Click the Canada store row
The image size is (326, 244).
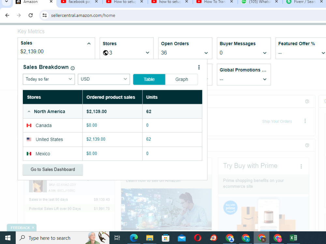(112, 125)
